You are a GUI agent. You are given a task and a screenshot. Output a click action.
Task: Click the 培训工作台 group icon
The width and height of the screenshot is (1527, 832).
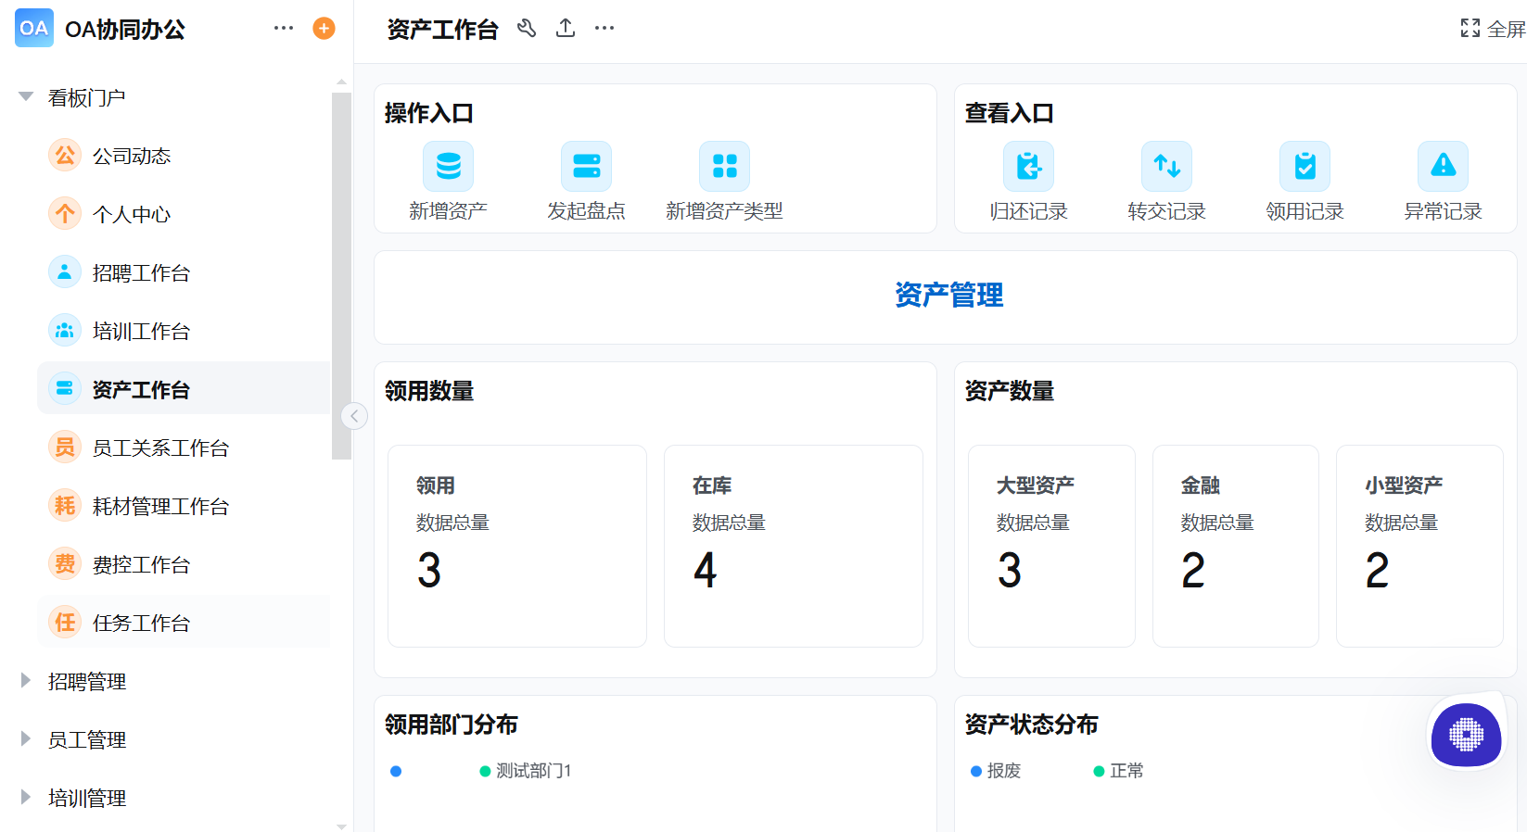coord(65,331)
